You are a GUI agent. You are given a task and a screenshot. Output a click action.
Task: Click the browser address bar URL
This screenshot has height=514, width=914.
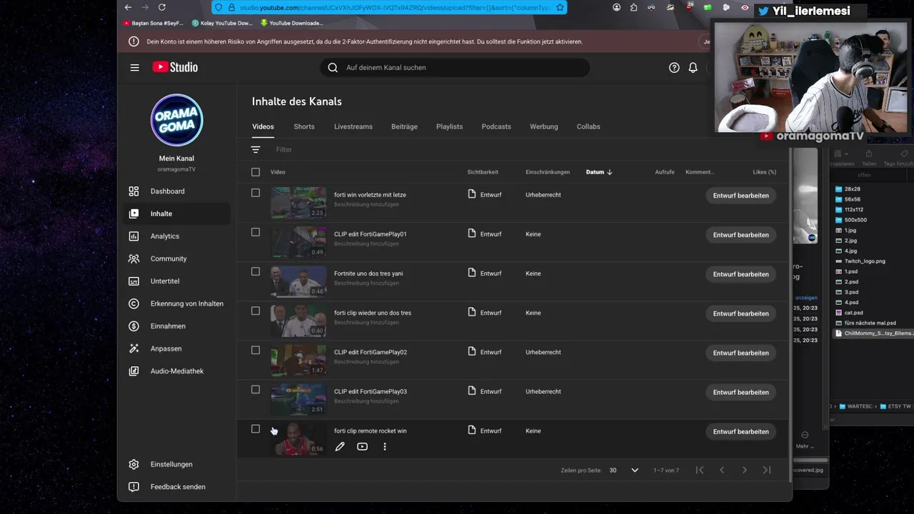394,7
